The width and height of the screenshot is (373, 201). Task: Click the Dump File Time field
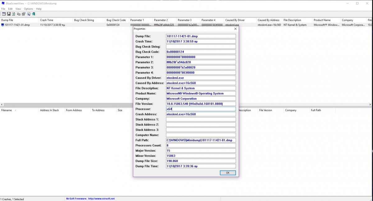click(201, 166)
